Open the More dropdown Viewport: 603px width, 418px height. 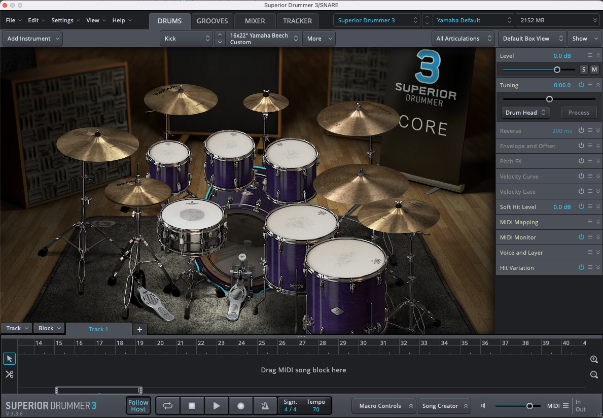click(319, 39)
